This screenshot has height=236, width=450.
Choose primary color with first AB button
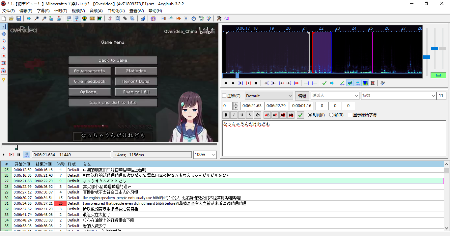click(x=267, y=115)
